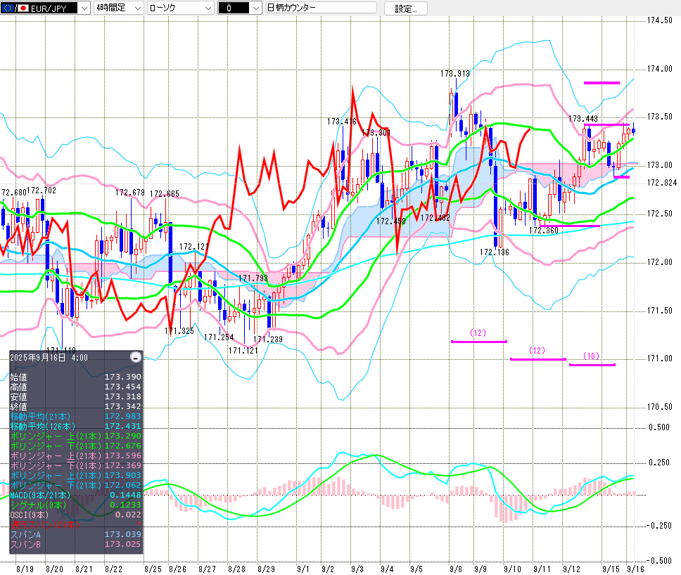
Task: Click the 移動平均(126本) 172.431 row
Action: (x=75, y=426)
